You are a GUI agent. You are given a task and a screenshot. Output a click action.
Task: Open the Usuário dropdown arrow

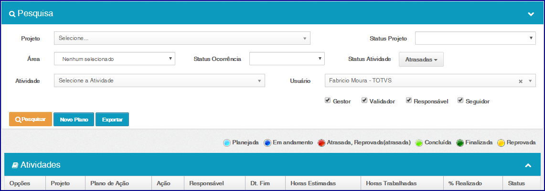(530, 81)
